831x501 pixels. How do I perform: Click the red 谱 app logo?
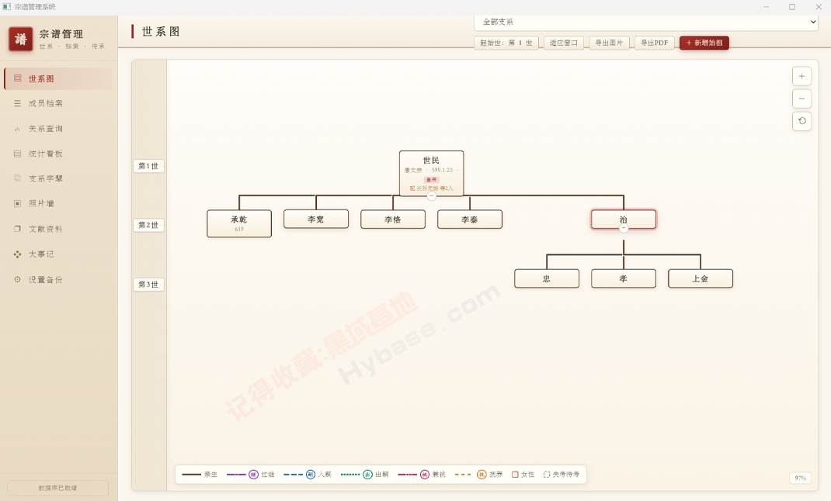point(21,39)
